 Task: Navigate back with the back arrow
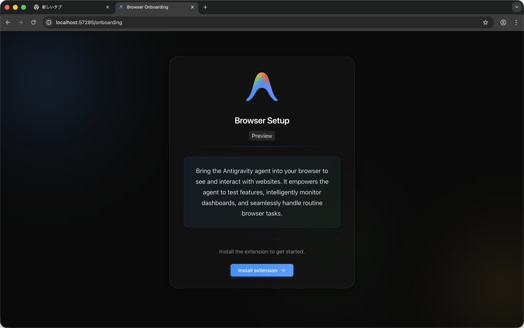(7, 22)
